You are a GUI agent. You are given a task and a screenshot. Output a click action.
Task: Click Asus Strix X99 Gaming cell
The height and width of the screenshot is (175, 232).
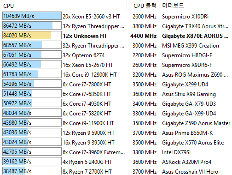coord(189,94)
